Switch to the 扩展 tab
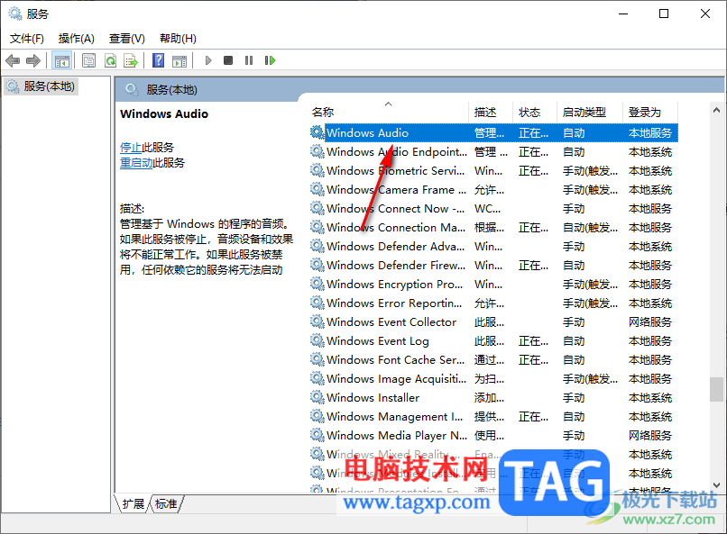Image resolution: width=727 pixels, height=534 pixels. coord(133,503)
